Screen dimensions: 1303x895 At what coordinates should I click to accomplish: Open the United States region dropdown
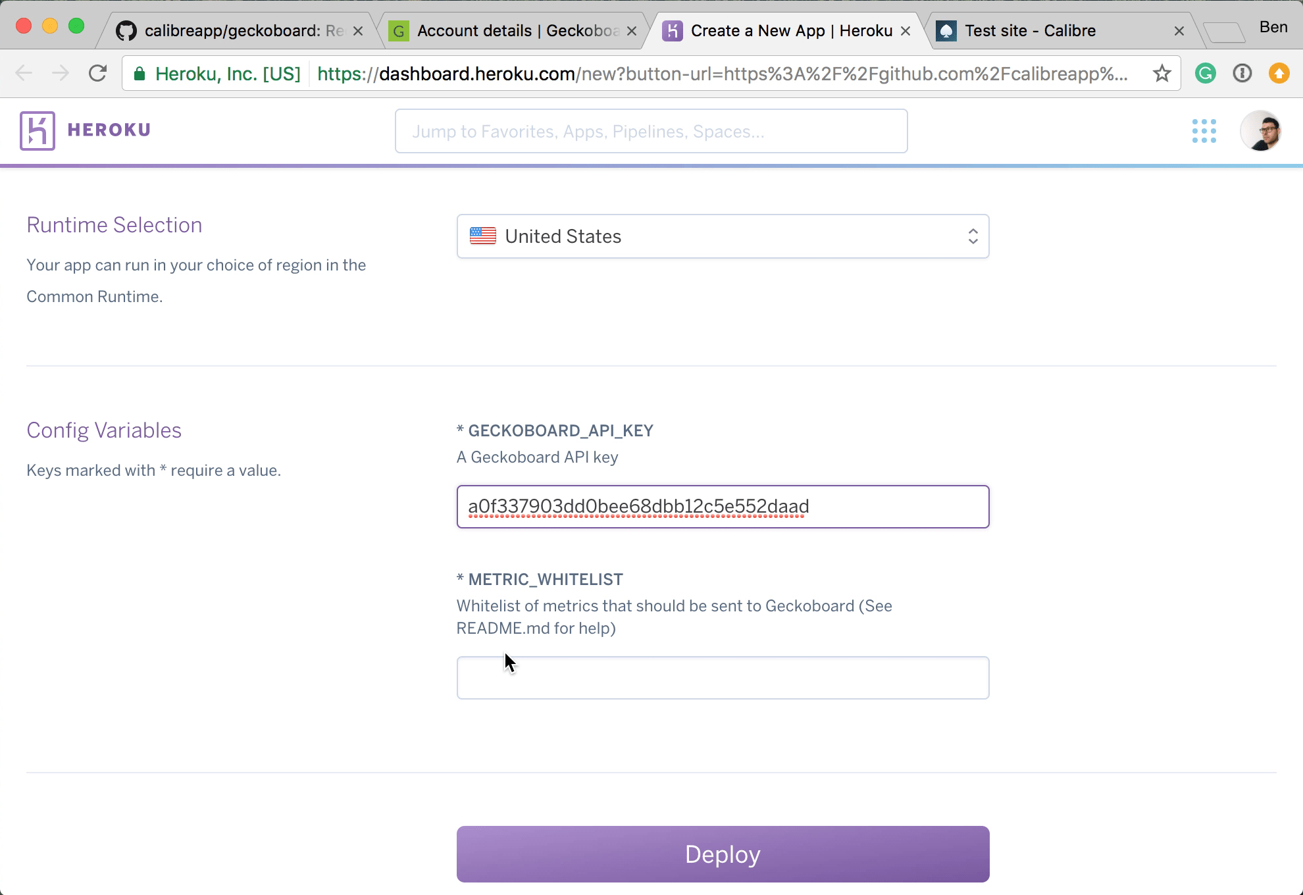723,236
